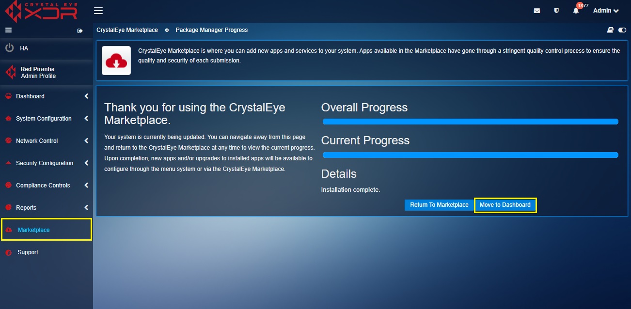Click the Move to Dashboard button

point(505,205)
